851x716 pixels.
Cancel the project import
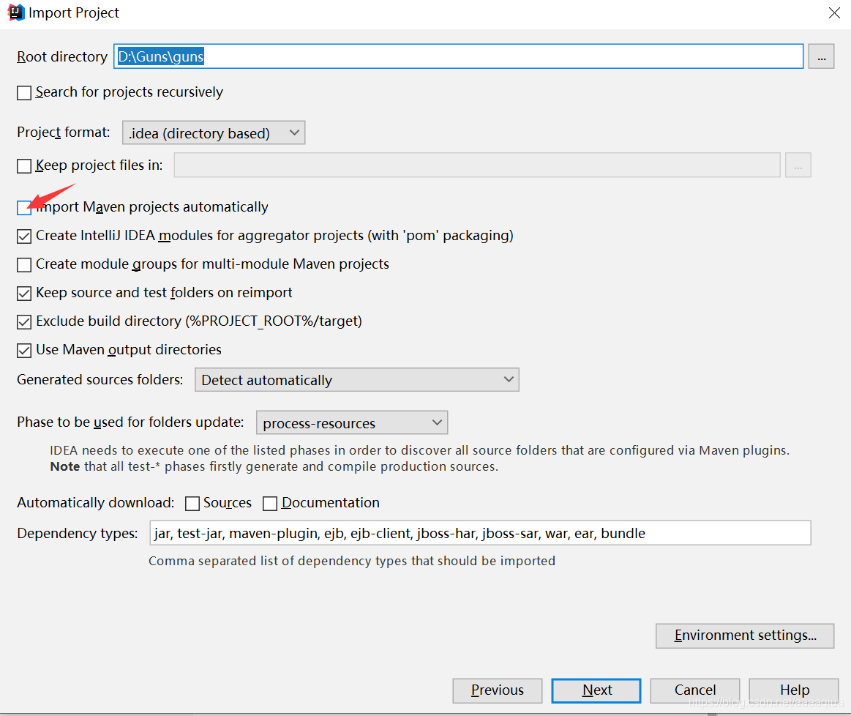[x=695, y=690]
